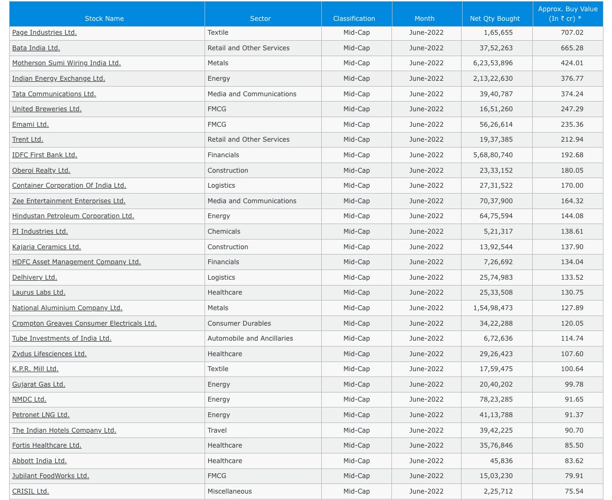The width and height of the screenshot is (612, 500).
Task: Click the Delhivery Ltd. link
Action: [x=34, y=278]
